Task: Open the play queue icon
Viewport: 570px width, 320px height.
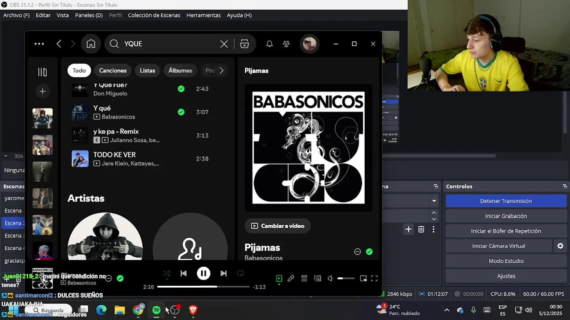Action: [304, 279]
